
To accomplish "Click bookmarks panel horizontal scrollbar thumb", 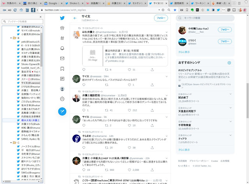I will point(7,181).
